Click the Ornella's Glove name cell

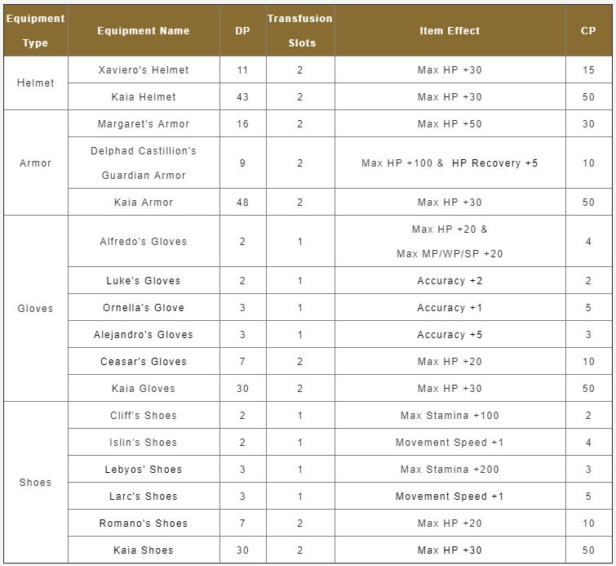(143, 308)
